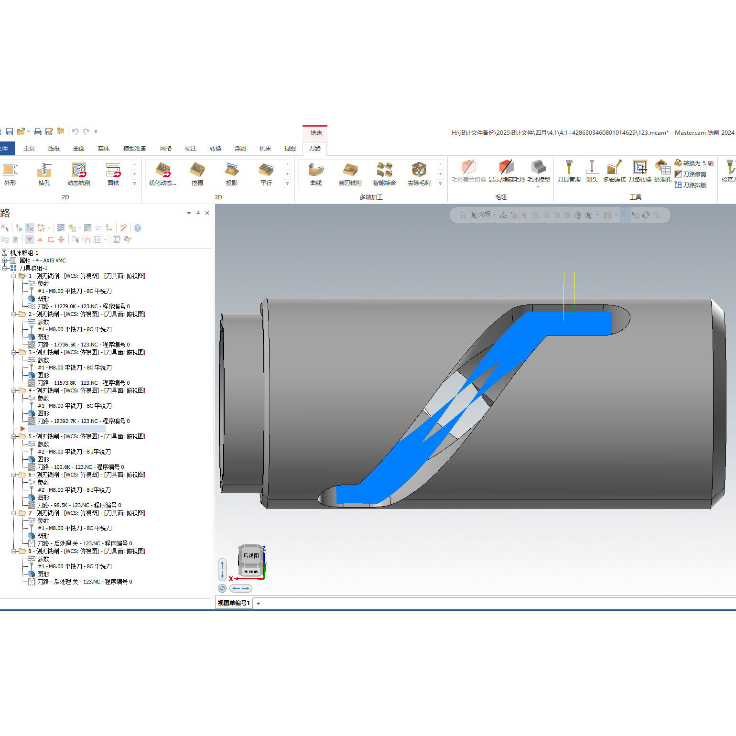Move insert arrow down in toolpath manager

point(30,239)
